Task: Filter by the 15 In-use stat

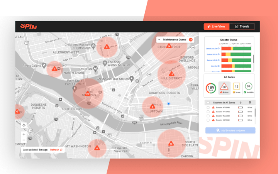Action: click(x=237, y=88)
